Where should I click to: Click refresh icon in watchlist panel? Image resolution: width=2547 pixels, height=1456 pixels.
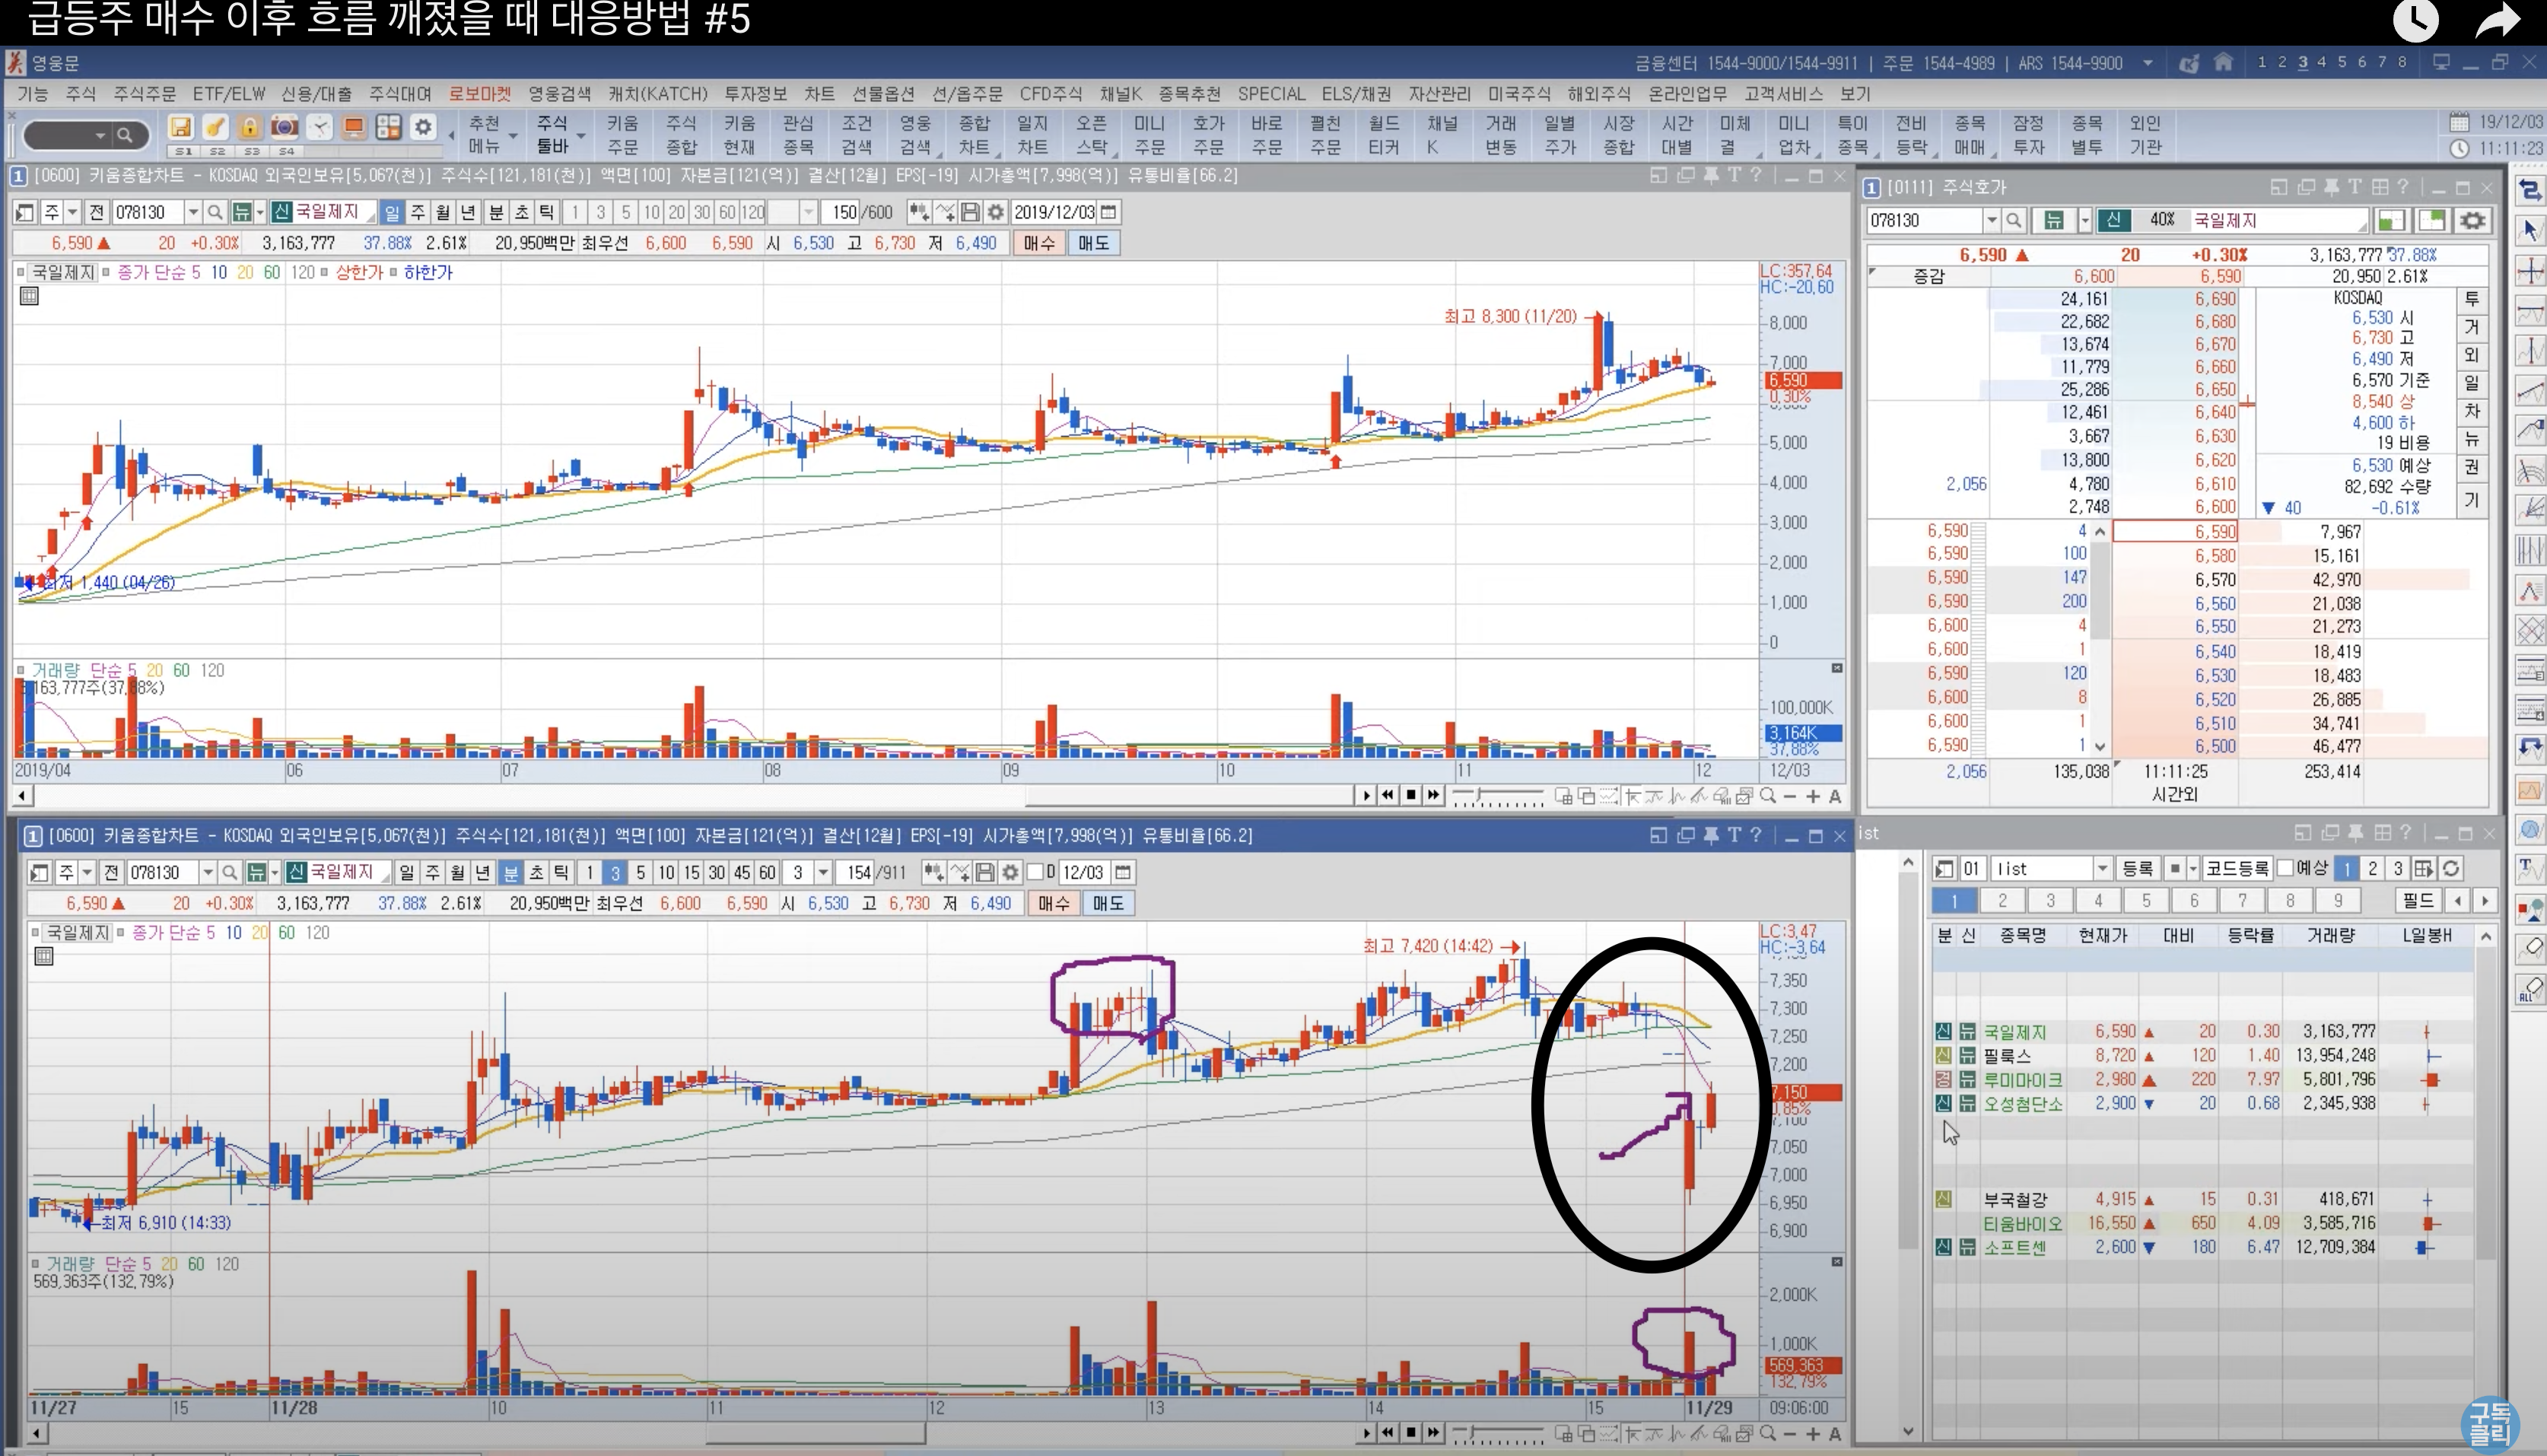[2451, 868]
